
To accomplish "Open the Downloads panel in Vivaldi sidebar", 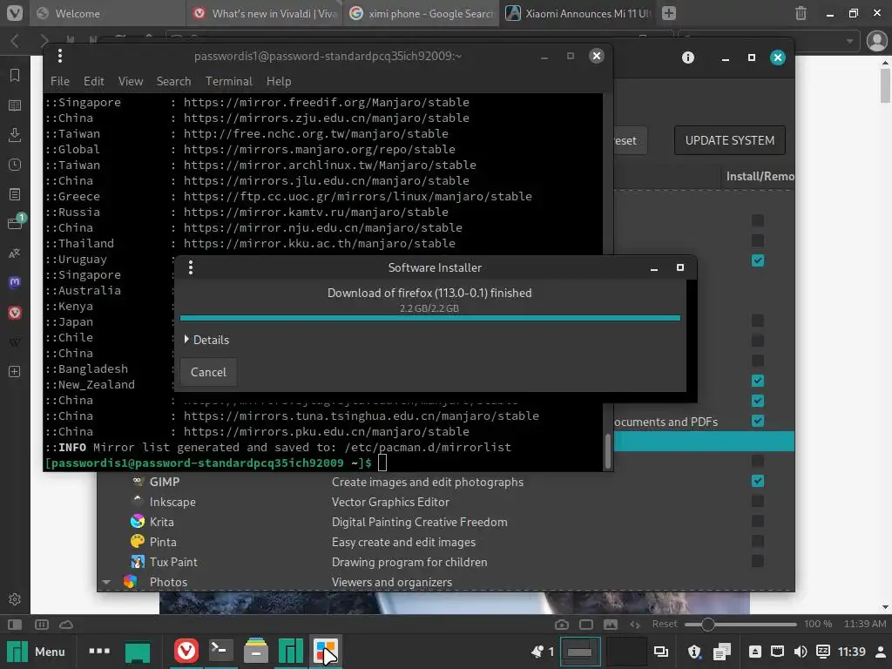I will coord(15,135).
